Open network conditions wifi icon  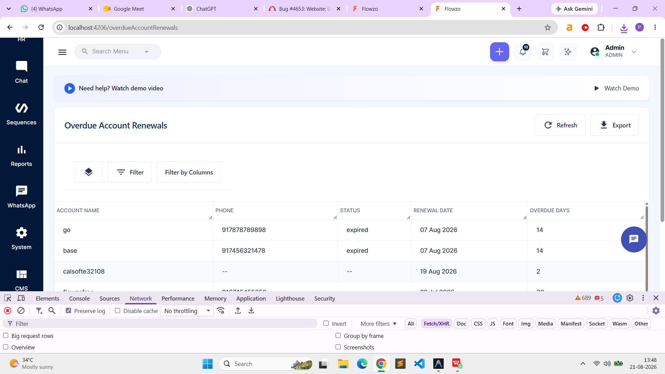(x=221, y=311)
